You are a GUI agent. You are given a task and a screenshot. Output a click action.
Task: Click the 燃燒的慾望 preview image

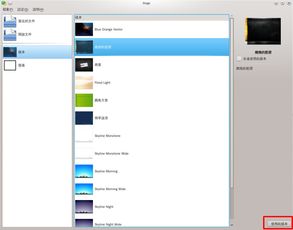coord(263,31)
